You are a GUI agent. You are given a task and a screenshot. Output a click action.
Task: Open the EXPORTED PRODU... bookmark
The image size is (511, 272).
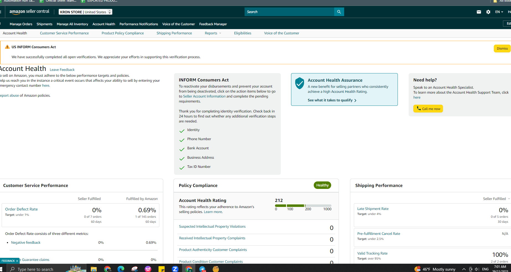coord(99,1)
